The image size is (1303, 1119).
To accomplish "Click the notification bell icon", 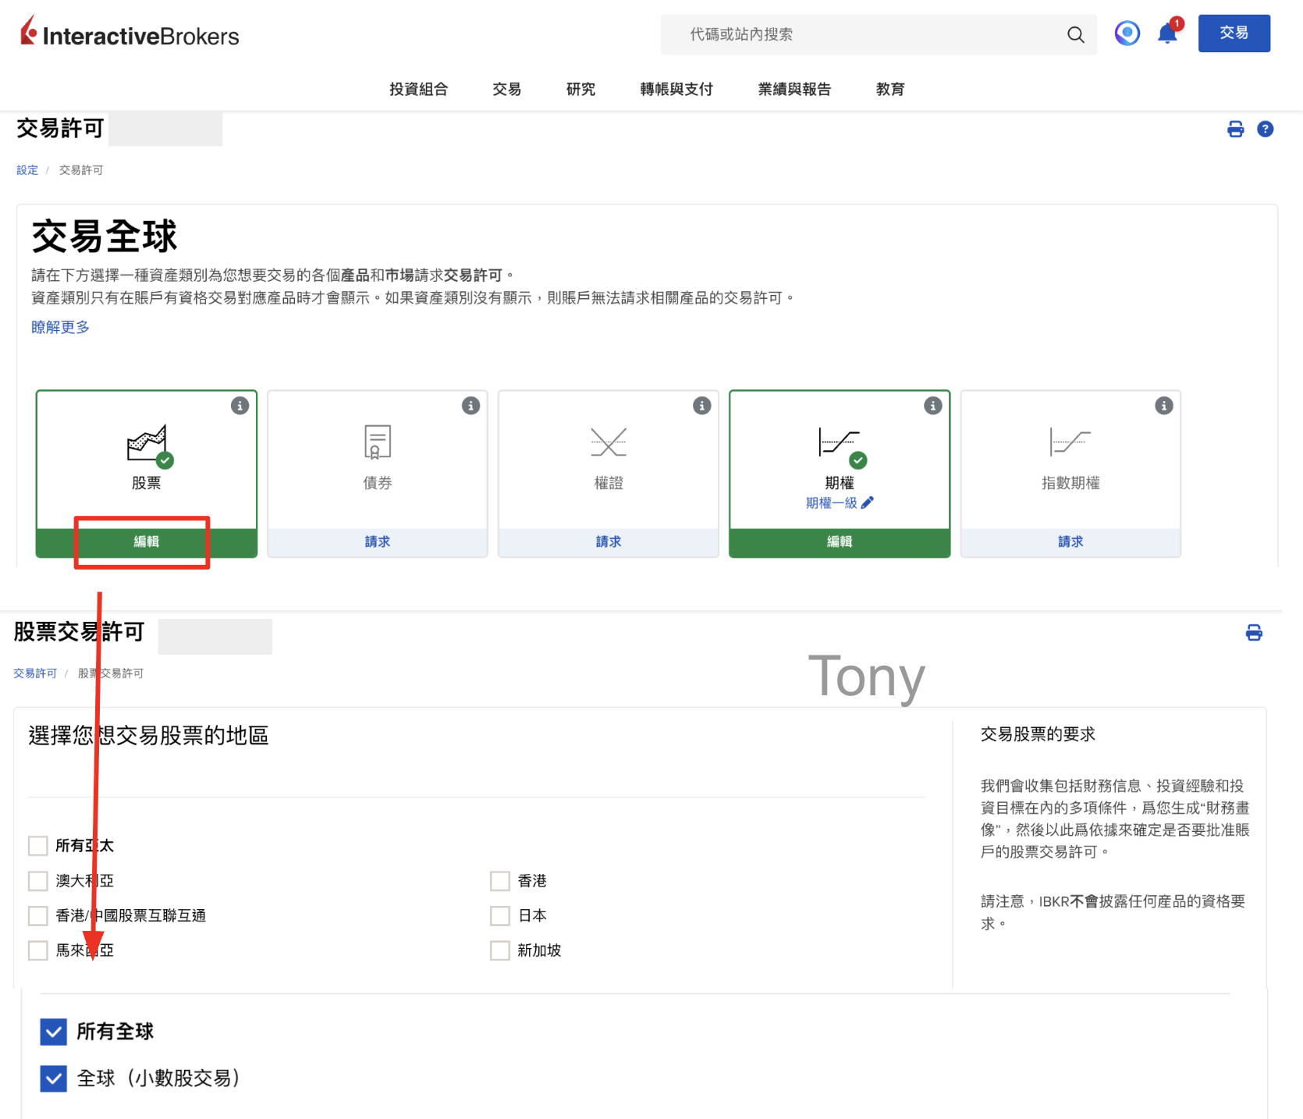I will click(1167, 34).
